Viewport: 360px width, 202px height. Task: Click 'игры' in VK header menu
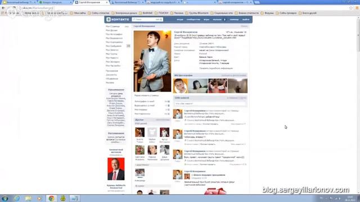pos(206,20)
